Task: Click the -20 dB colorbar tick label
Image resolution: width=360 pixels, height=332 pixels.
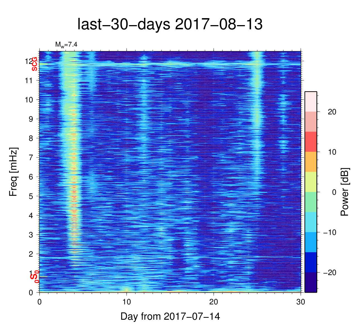Action: (x=329, y=273)
